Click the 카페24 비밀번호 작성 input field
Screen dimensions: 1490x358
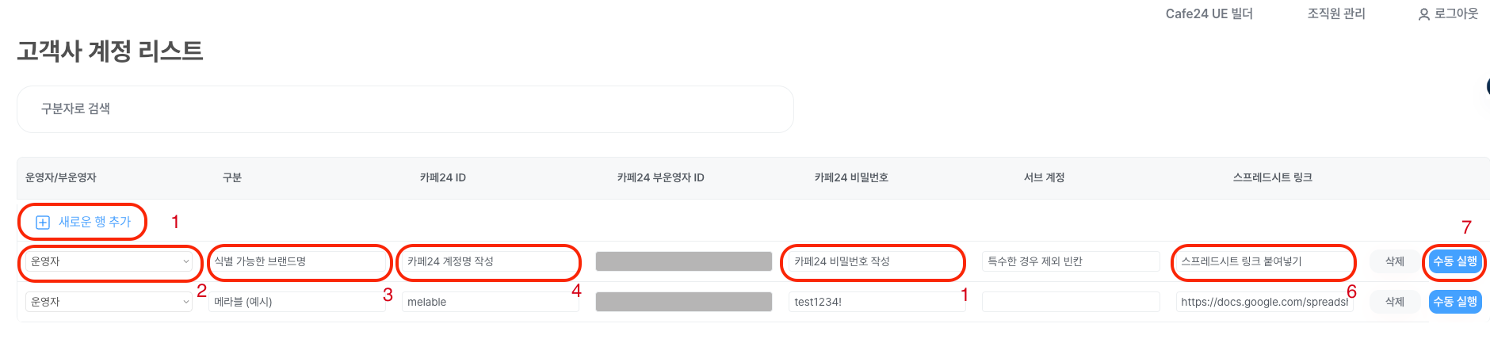click(x=877, y=261)
